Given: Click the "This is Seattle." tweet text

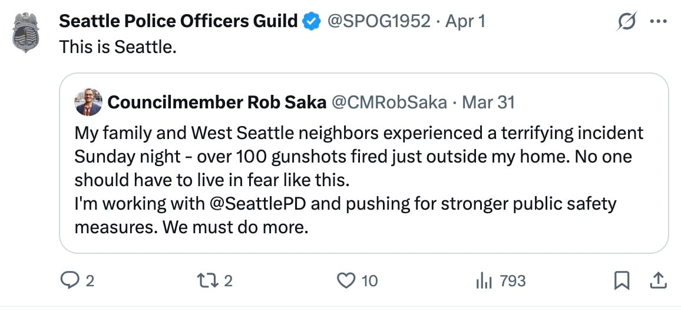Looking at the screenshot, I should 118,47.
